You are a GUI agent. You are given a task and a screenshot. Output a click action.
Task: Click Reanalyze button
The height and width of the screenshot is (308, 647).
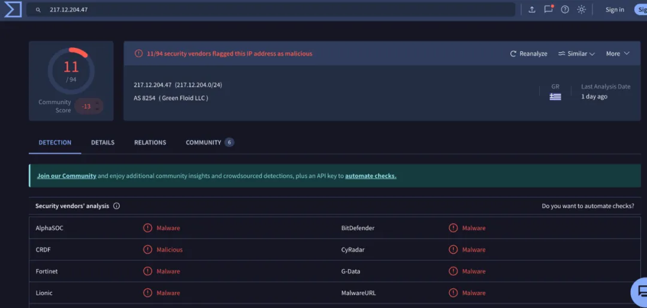point(528,54)
